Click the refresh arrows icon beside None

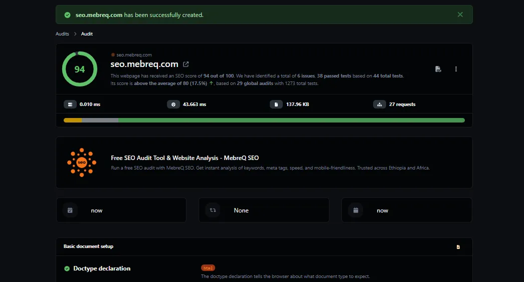[x=213, y=210]
